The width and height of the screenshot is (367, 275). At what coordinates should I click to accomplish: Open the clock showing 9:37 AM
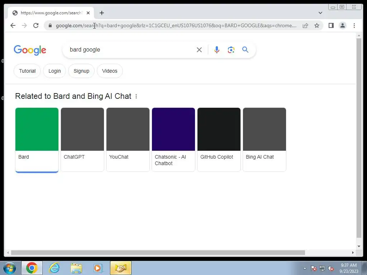[349, 268]
